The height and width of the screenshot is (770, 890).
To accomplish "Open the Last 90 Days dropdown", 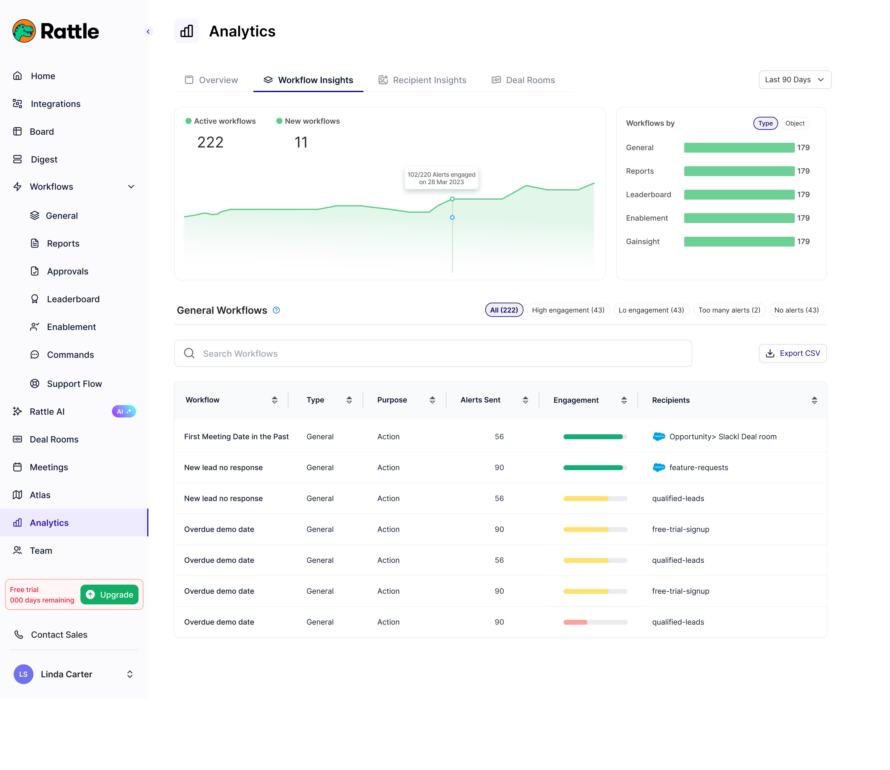I will pyautogui.click(x=794, y=79).
